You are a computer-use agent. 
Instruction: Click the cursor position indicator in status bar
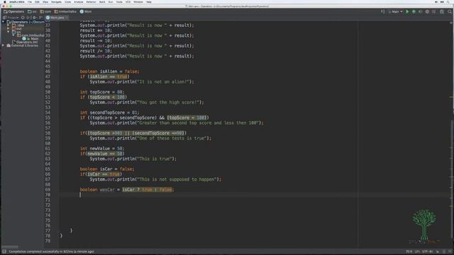[x=409, y=251]
